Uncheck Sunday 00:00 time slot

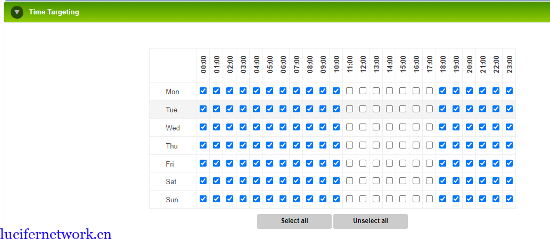[203, 199]
